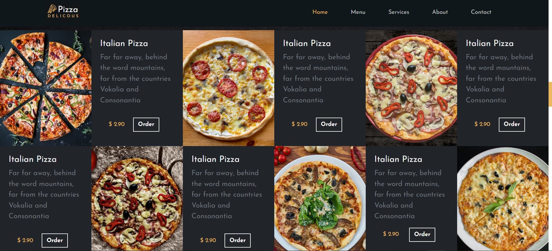Order the pizza beside the sliced pizza photo
The width and height of the screenshot is (552, 251).
point(146,124)
